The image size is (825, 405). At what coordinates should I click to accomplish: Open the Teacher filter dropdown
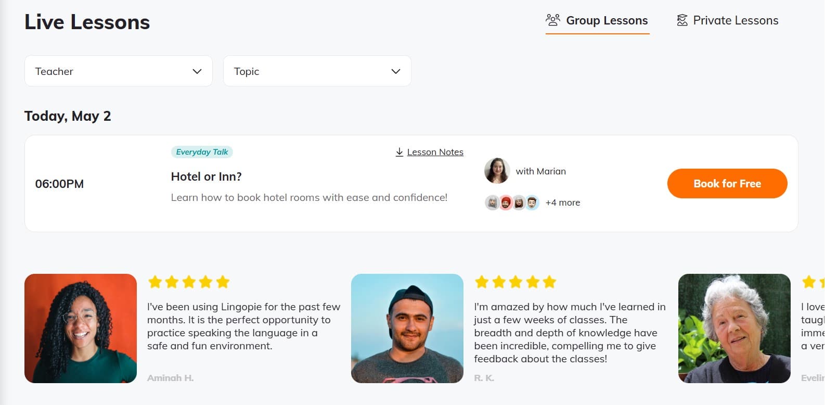pyautogui.click(x=118, y=71)
